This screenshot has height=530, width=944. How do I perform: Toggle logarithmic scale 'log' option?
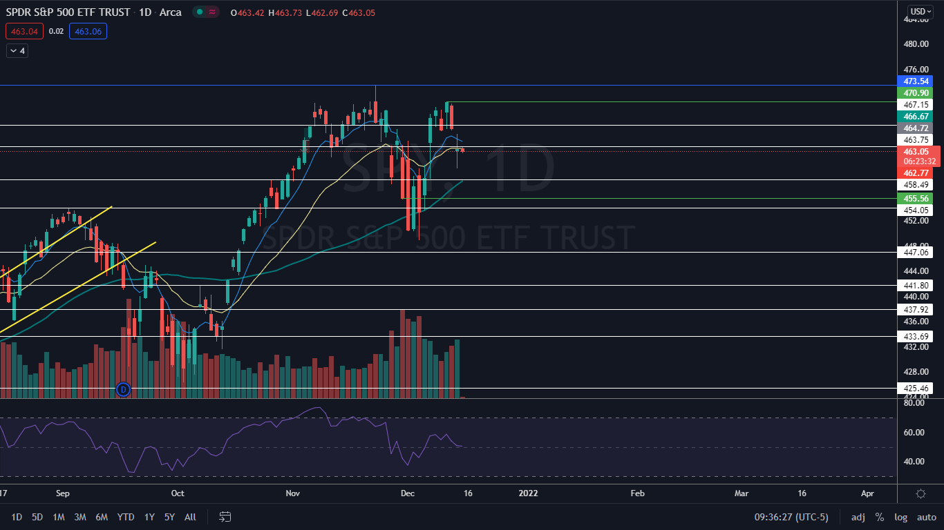pos(900,517)
